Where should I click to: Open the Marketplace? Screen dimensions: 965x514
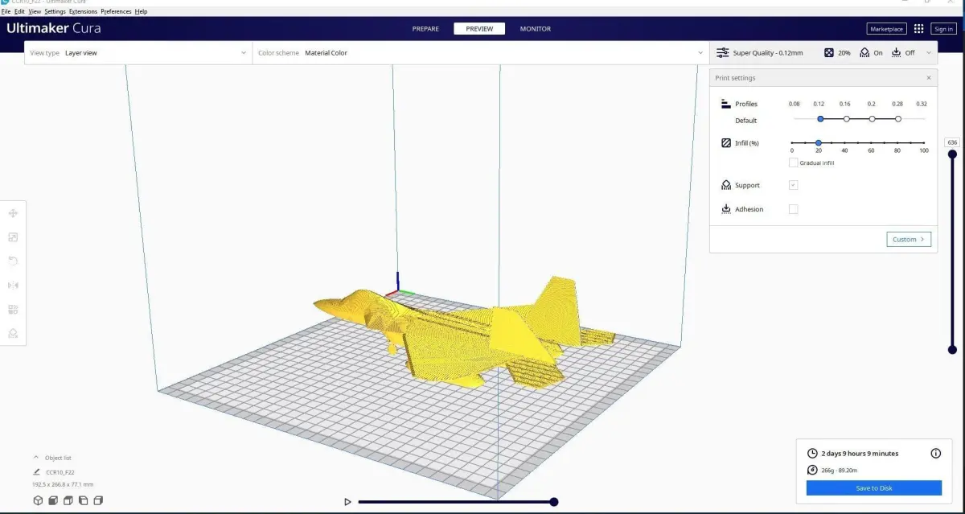pyautogui.click(x=887, y=29)
